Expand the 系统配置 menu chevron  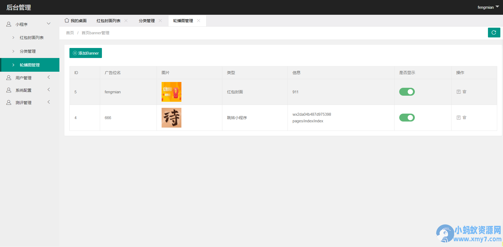point(49,90)
